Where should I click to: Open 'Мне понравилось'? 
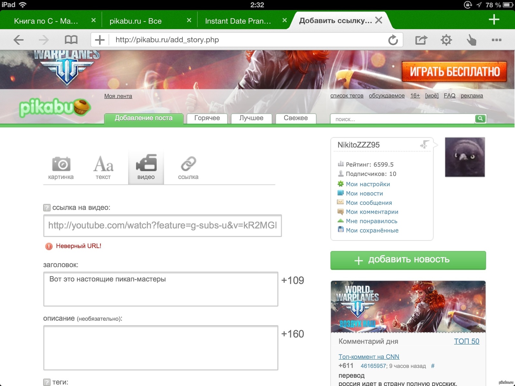tap(371, 221)
